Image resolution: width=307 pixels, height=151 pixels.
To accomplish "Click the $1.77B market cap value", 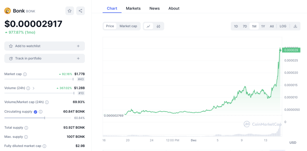I will pos(79,74).
